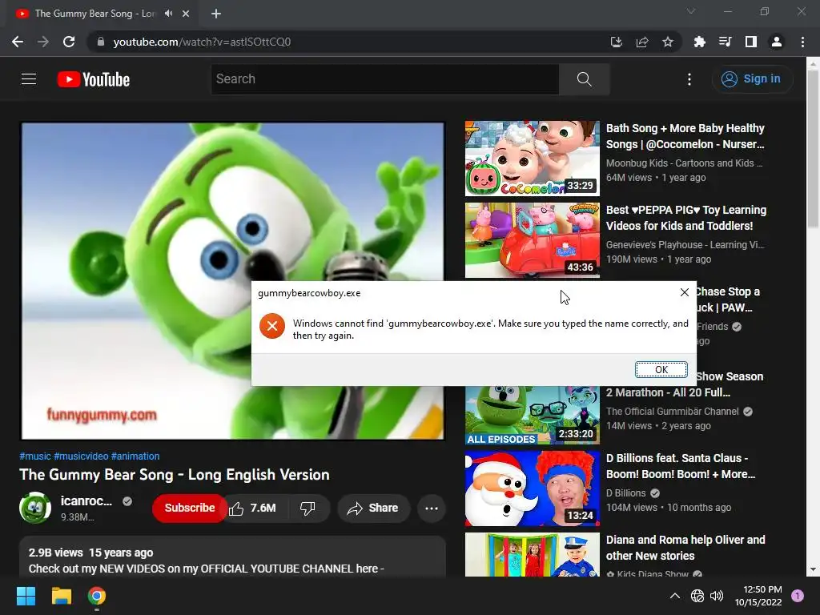Click the magnifier search button
The width and height of the screenshot is (820, 615).
point(584,79)
